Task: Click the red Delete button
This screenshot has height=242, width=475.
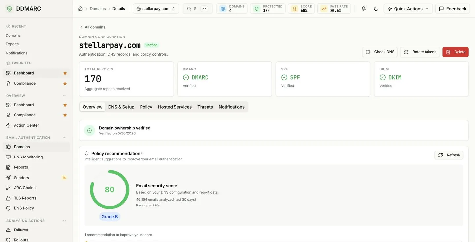Action: tap(456, 52)
